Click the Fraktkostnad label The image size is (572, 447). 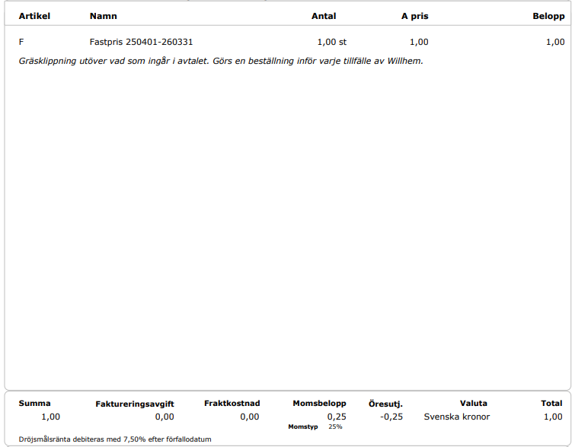coord(232,404)
